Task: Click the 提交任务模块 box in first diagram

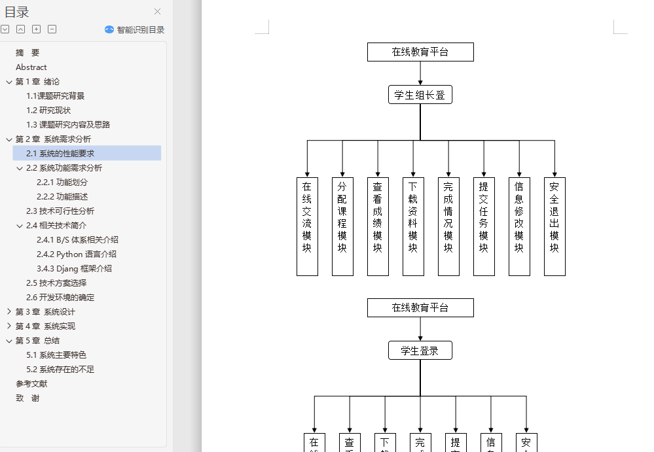Action: click(484, 226)
